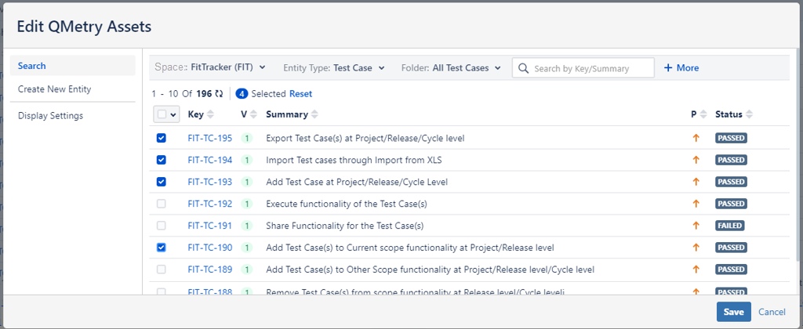Click the version V column sort icon
The image size is (803, 329).
(253, 114)
